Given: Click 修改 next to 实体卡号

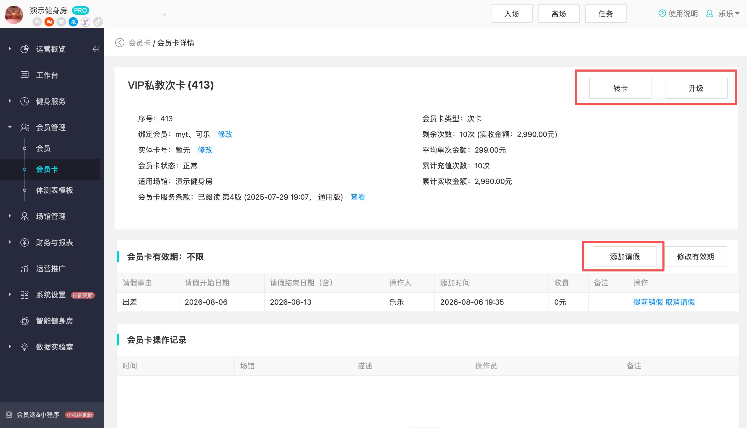Looking at the screenshot, I should tap(205, 150).
